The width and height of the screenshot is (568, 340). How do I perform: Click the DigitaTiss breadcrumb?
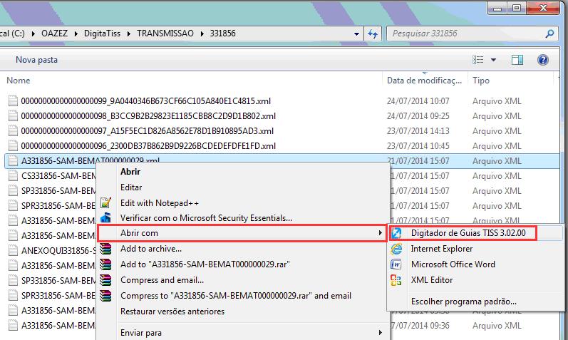(x=102, y=34)
